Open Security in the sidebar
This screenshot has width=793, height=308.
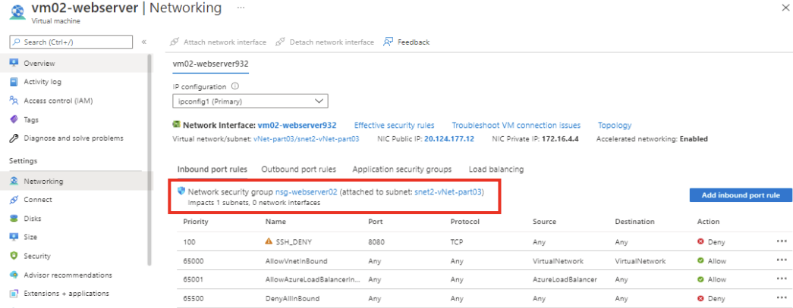click(x=37, y=256)
